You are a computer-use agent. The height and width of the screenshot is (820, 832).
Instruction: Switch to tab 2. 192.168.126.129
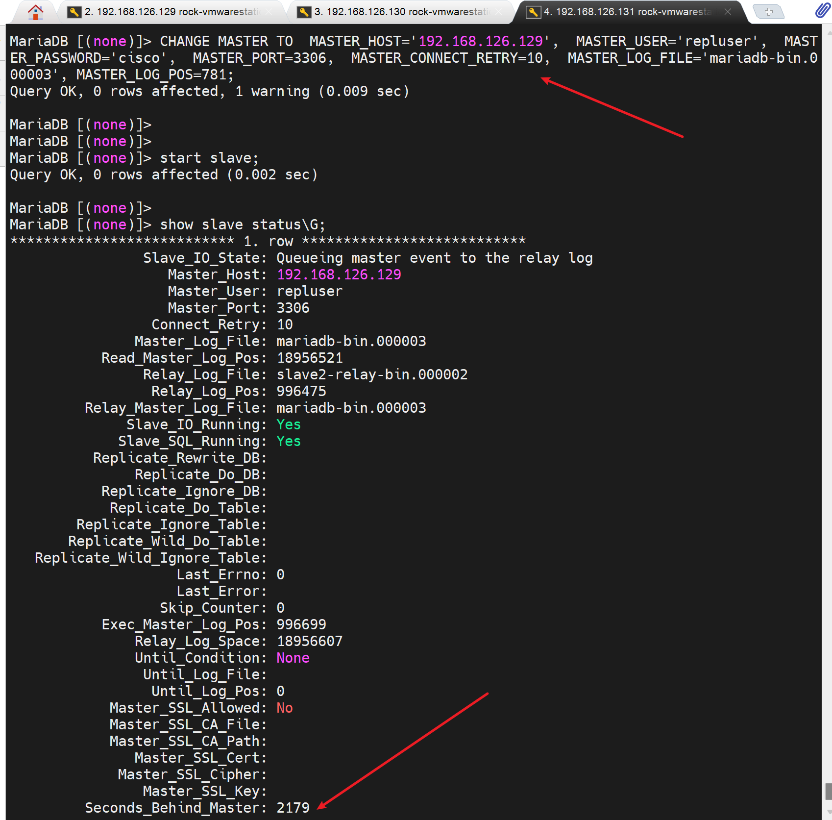tap(171, 12)
